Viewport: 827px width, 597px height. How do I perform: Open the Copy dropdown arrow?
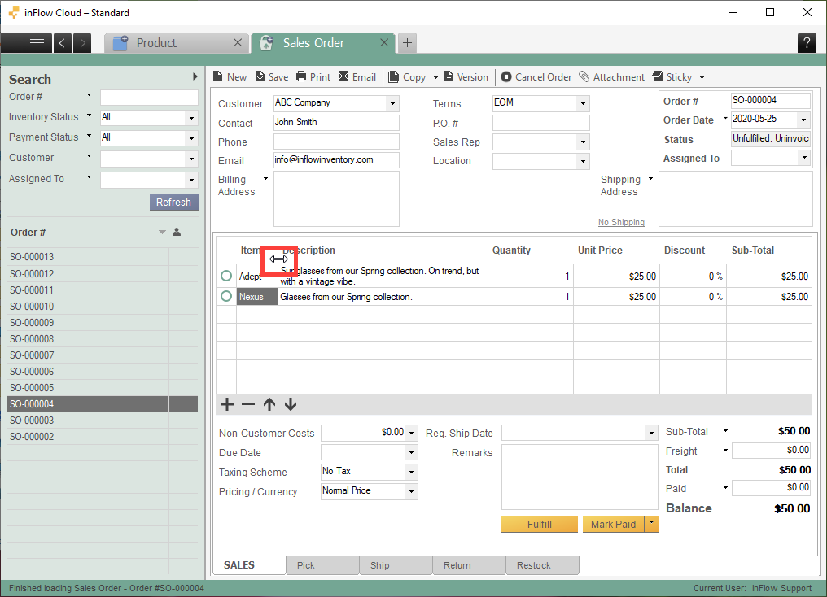435,77
